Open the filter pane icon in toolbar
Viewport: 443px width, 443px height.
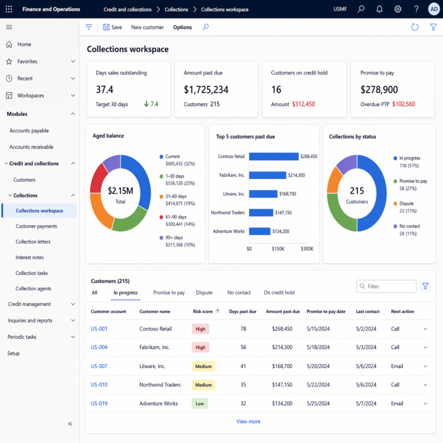click(x=89, y=27)
